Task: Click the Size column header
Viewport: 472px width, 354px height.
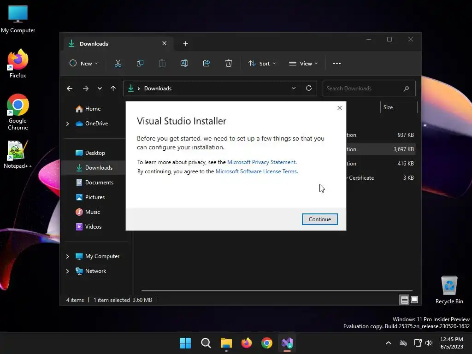Action: (x=399, y=107)
